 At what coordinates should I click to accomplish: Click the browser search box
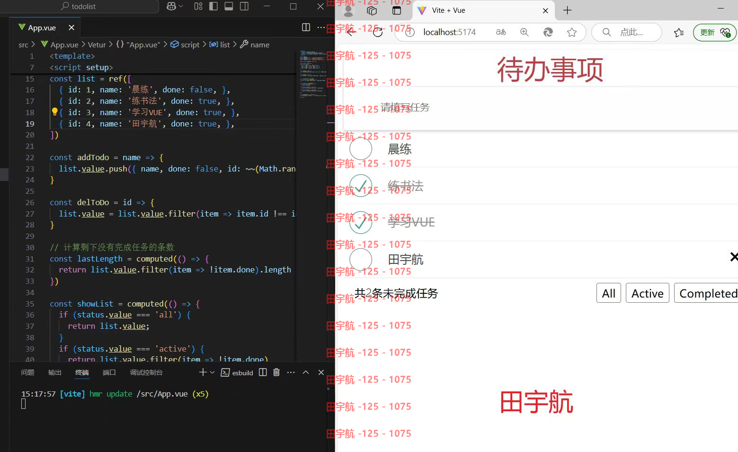click(x=627, y=32)
